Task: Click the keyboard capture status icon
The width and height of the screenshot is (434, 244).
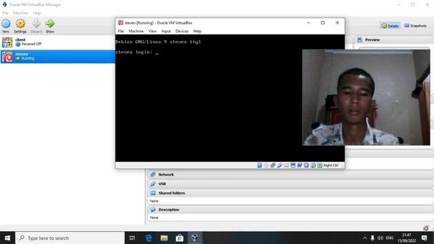Action: click(319, 165)
